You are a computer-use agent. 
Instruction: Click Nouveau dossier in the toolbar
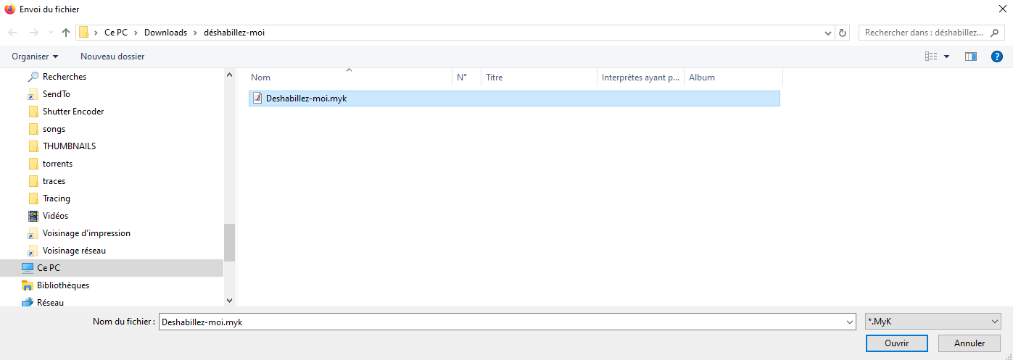112,56
